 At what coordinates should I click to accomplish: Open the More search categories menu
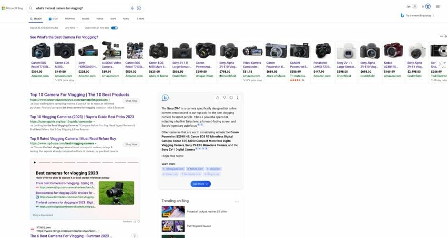coord(141,19)
